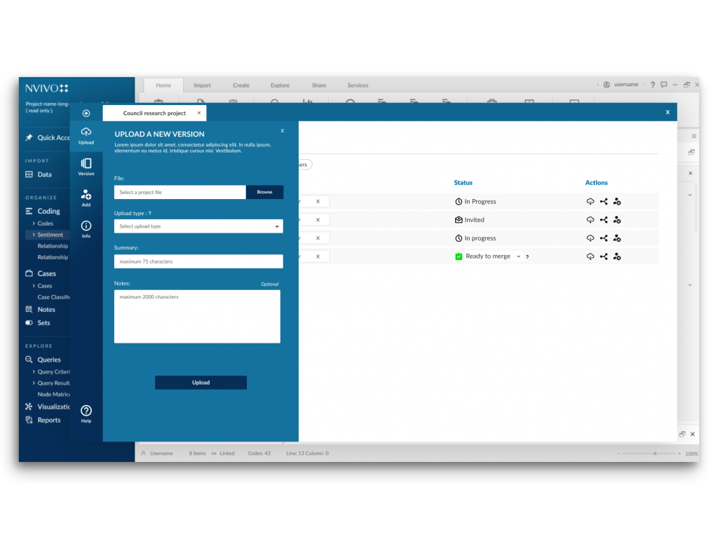Click the plus circle new-project icon
This screenshot has height=539, width=718.
pos(86,113)
